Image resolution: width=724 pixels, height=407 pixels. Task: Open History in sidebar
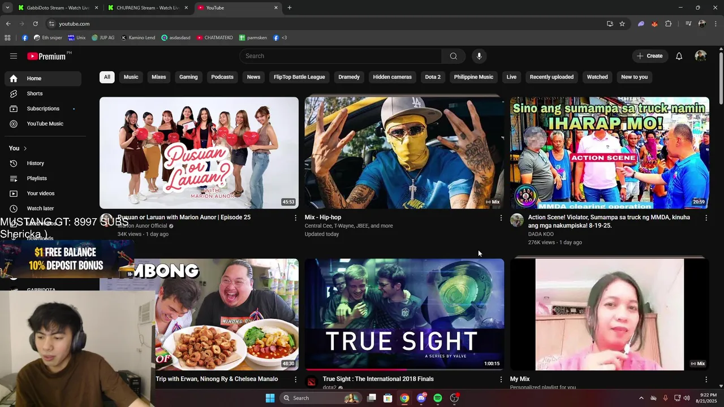[x=43, y=163]
